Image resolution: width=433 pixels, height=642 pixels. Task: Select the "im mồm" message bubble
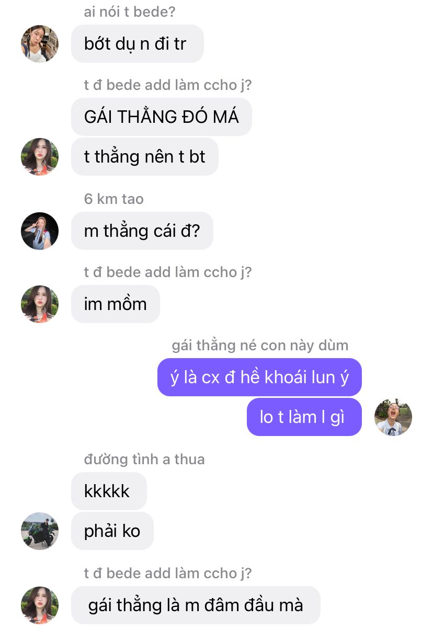pos(115,304)
